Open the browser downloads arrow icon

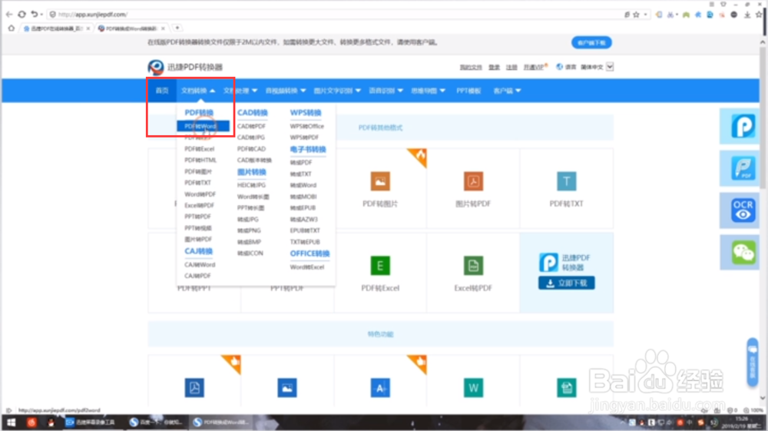[747, 15]
